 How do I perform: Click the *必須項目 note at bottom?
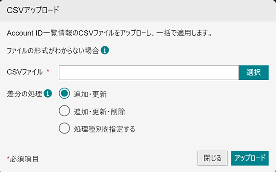[x=23, y=159]
